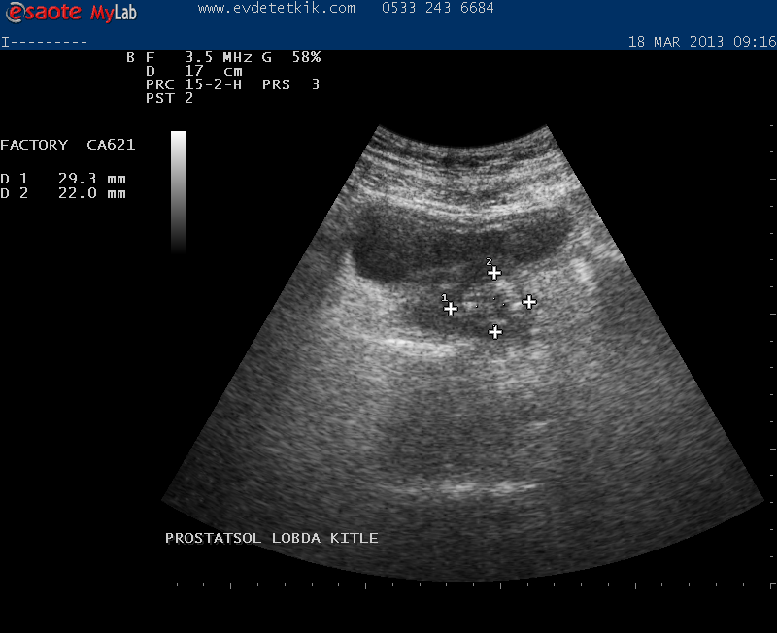Select the D 1 29.3 mm measurement
Screen dimensions: 777x633
63,179
